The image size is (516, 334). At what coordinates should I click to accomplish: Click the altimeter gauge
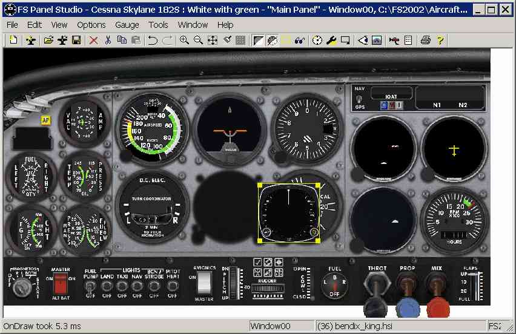(x=306, y=129)
